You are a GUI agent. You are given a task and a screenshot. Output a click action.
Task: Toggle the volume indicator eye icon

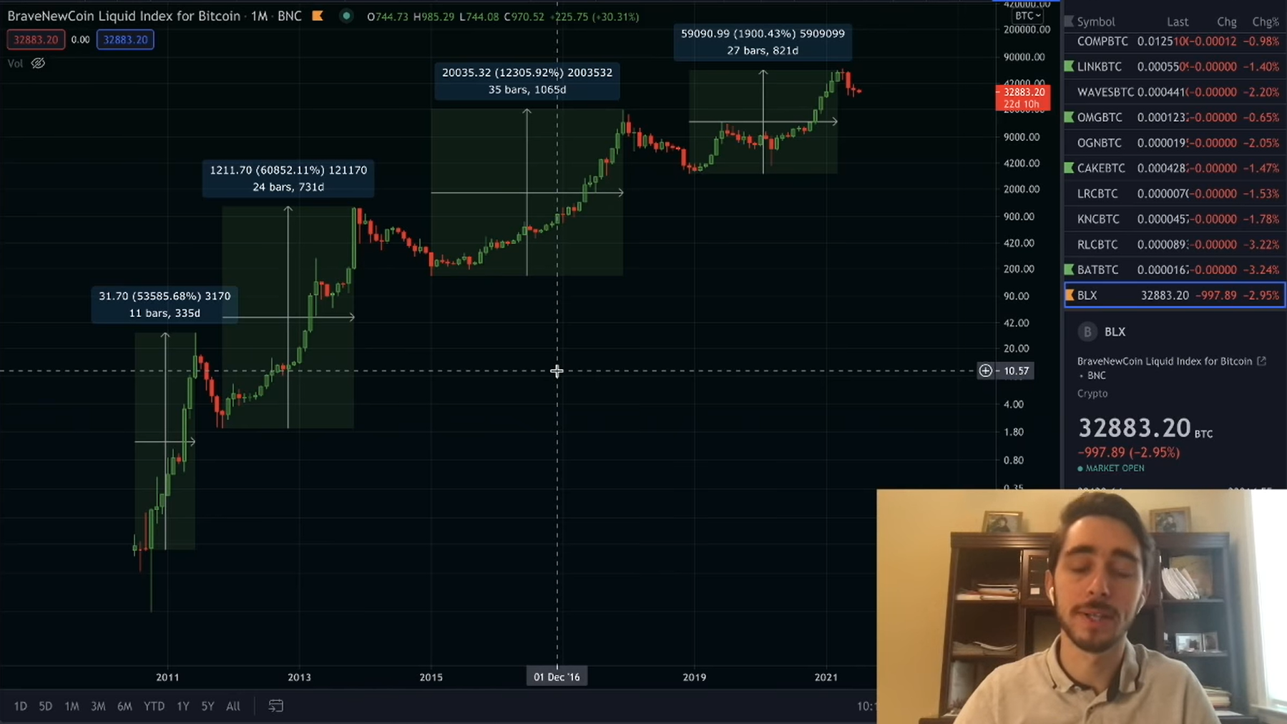[38, 64]
